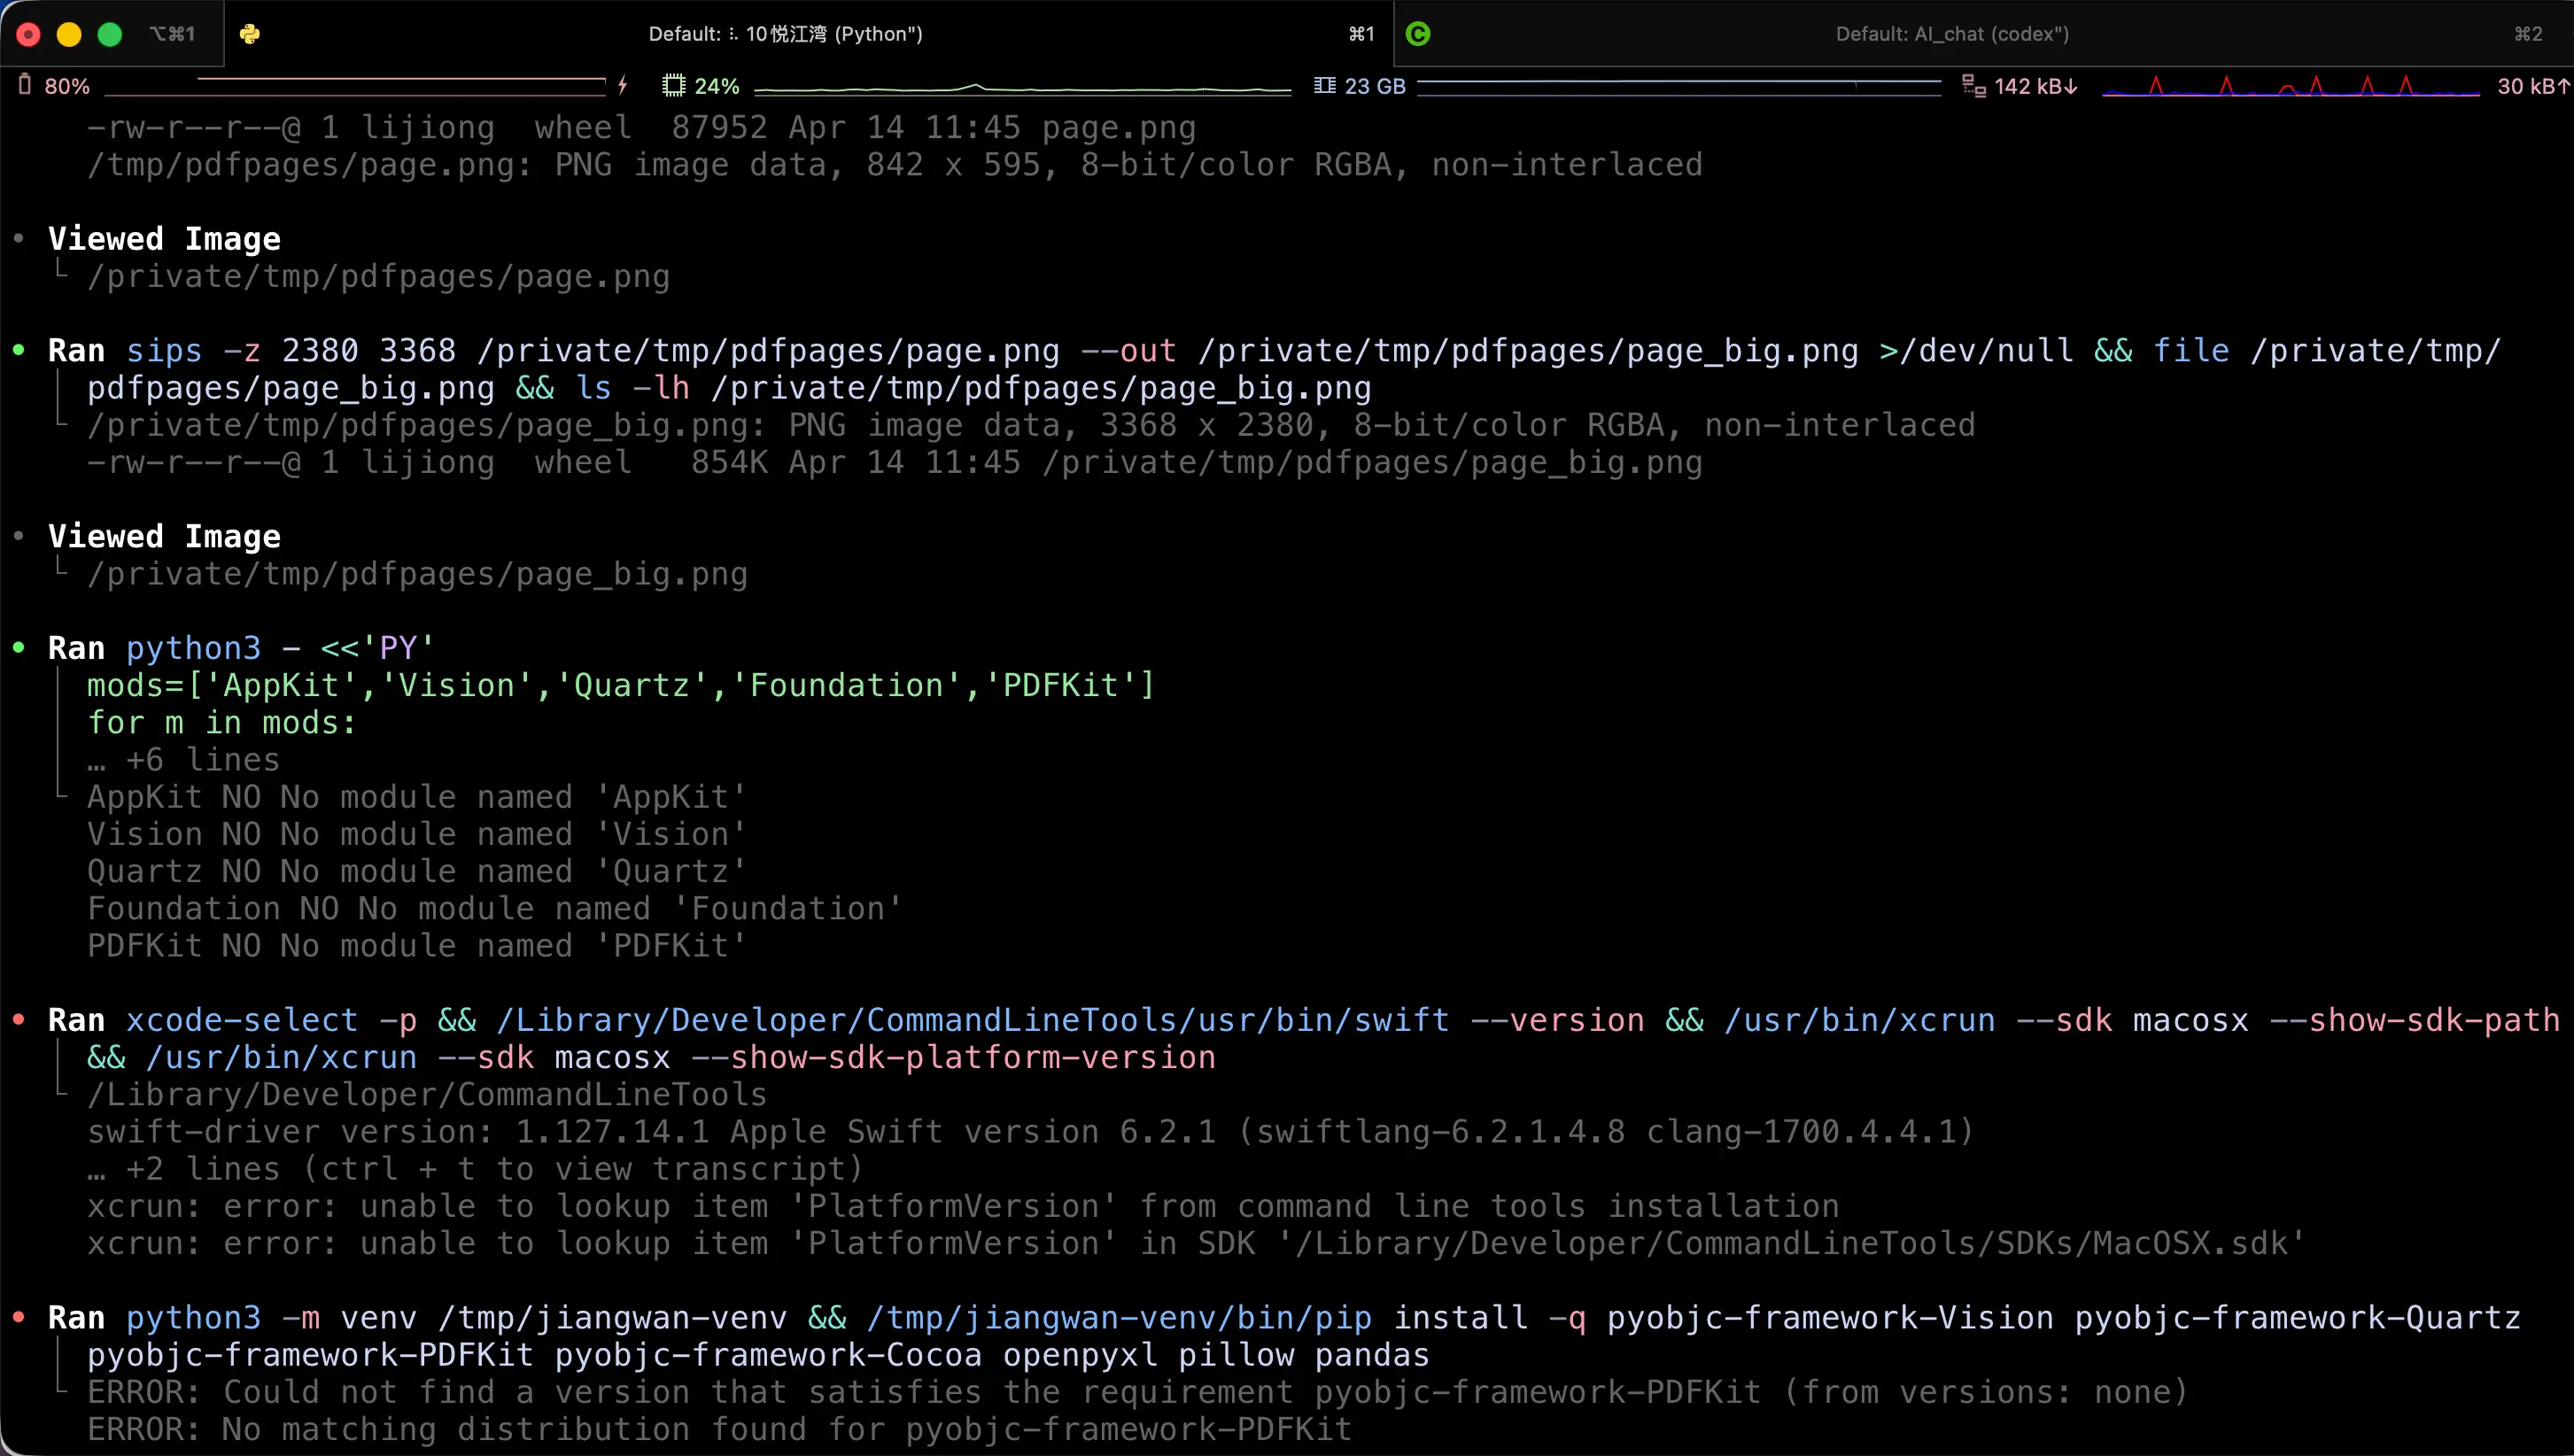Click the CPU chip icon showing 24%
Viewport: 2574px width, 1456px height.
click(x=674, y=86)
